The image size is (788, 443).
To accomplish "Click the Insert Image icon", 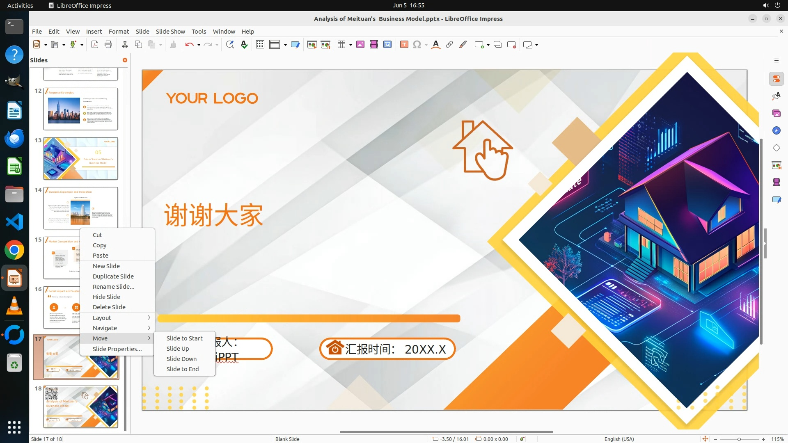I will (360, 45).
